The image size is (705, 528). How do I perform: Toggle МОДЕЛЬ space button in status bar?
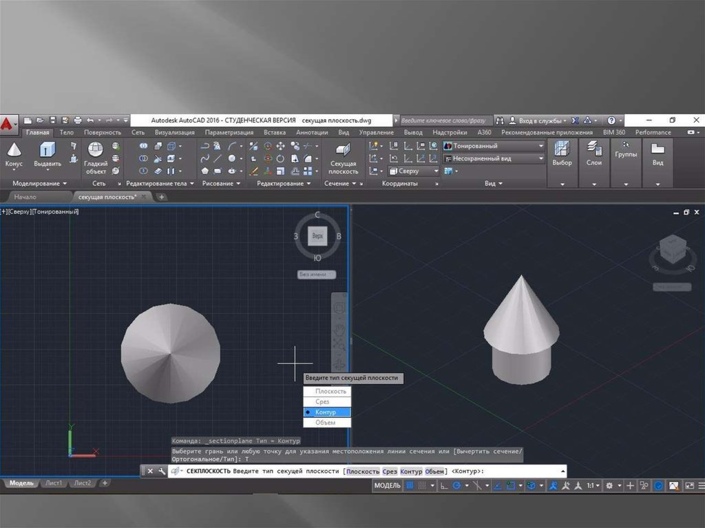tap(387, 485)
